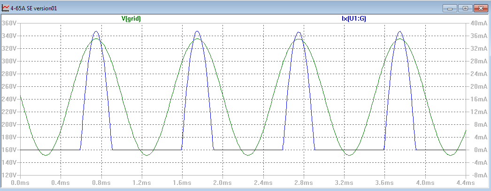This screenshot has height=191, width=491.
Task: Click the Ix(U1:G) trace label
Action: click(x=354, y=19)
